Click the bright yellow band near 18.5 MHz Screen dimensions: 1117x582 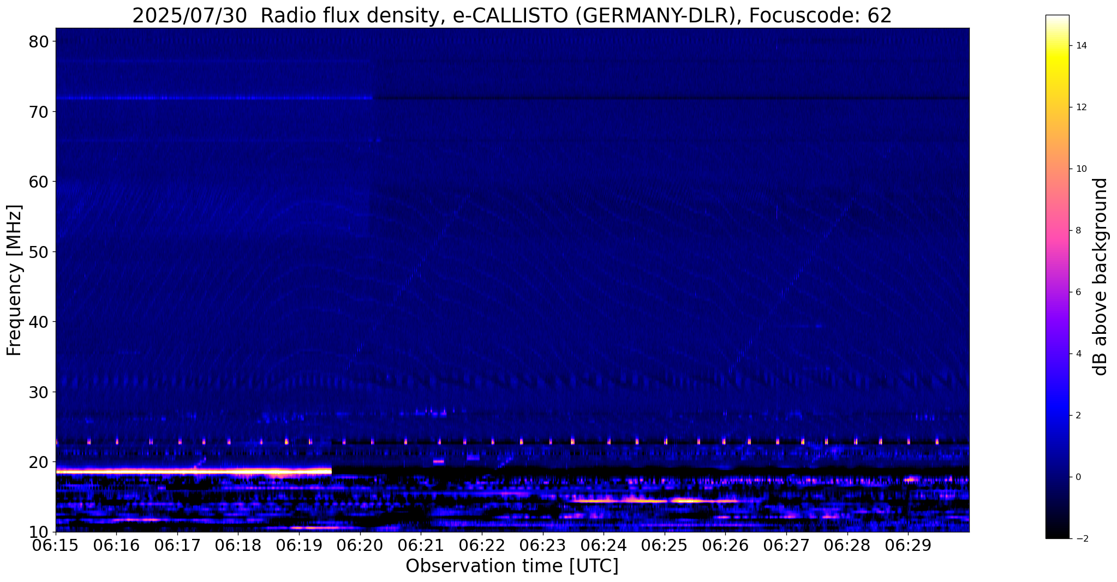coord(194,471)
